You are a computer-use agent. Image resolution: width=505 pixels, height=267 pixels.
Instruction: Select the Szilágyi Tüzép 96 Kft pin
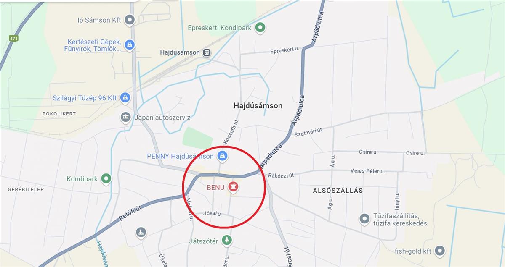[x=125, y=98]
